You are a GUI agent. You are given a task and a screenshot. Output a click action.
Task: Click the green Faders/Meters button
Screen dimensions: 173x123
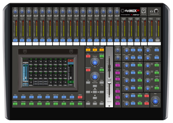pyautogui.click(x=102, y=56)
